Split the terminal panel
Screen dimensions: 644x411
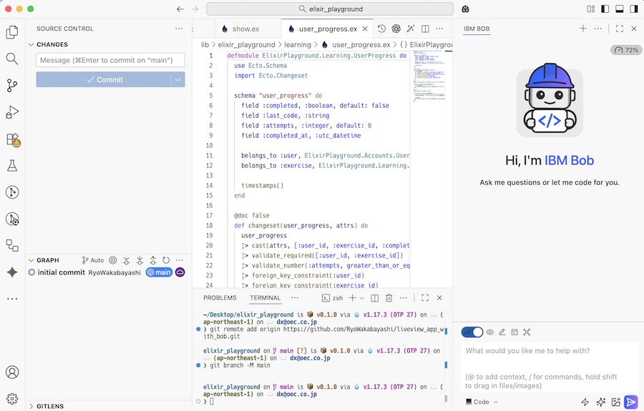click(x=374, y=298)
